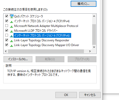The width and height of the screenshot is (119, 100).
Task: Click the horizontal scrollbar thumb
Action: pyautogui.click(x=46, y=51)
